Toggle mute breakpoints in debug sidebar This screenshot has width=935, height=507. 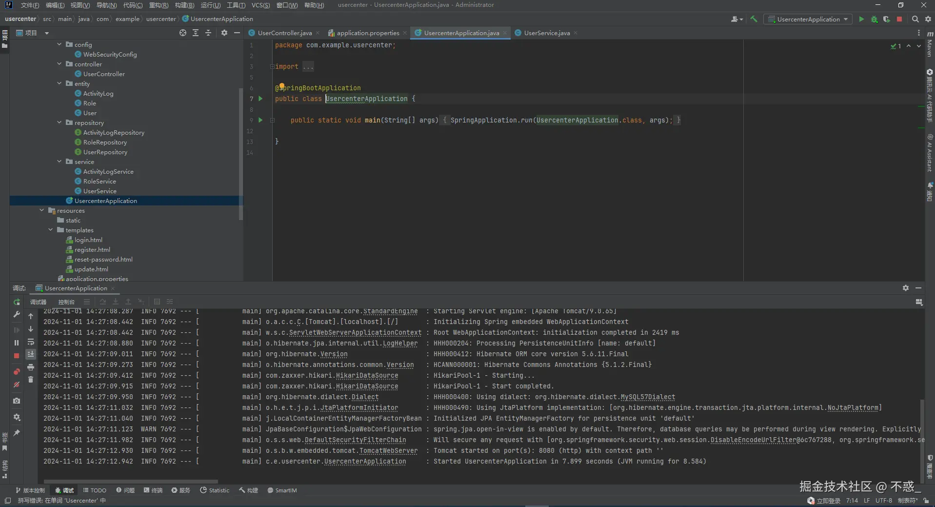[17, 385]
